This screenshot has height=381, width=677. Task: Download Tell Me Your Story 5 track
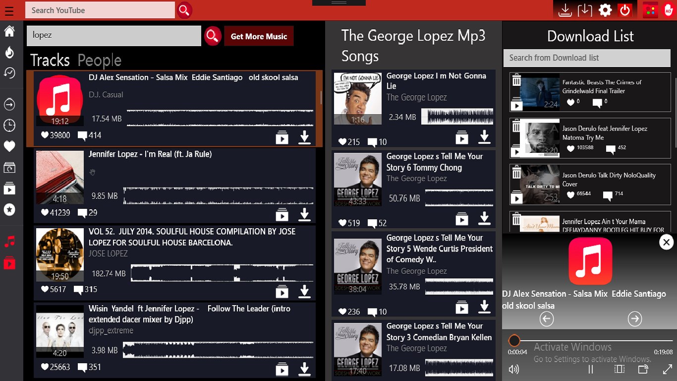[x=484, y=308]
